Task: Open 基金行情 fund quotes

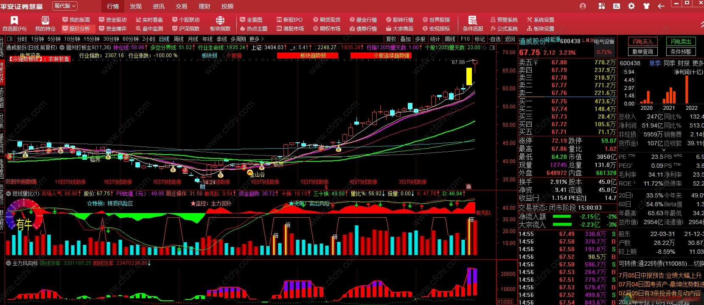Action: tap(363, 20)
